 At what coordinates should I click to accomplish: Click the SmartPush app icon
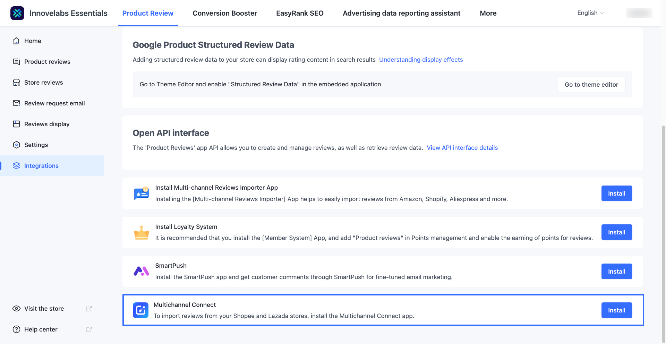[x=141, y=271]
